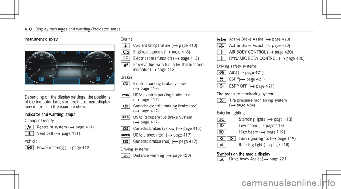Select the Instrument display heading
This screenshot has width=341, height=189.
[41, 39]
